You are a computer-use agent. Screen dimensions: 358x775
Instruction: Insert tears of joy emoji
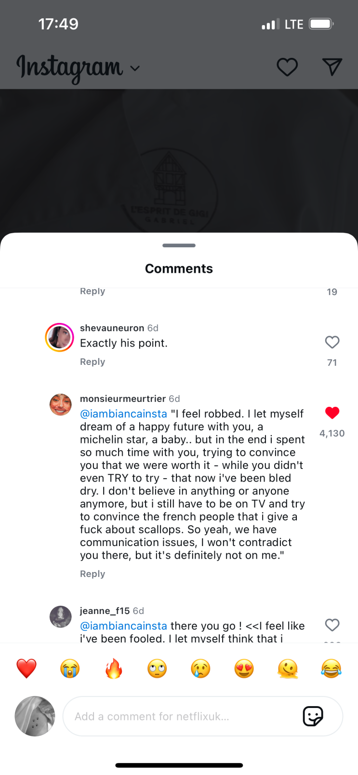tap(331, 668)
